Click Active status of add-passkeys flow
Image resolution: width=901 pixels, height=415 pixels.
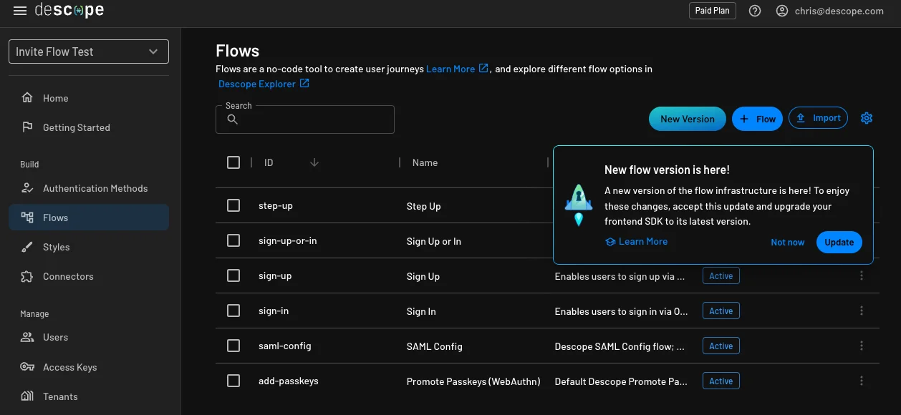click(x=721, y=381)
